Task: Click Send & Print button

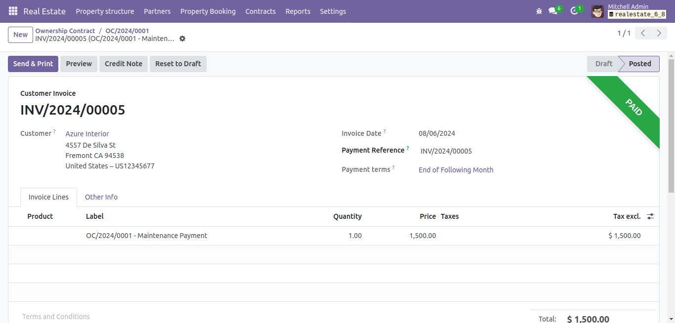Action: coord(33,64)
